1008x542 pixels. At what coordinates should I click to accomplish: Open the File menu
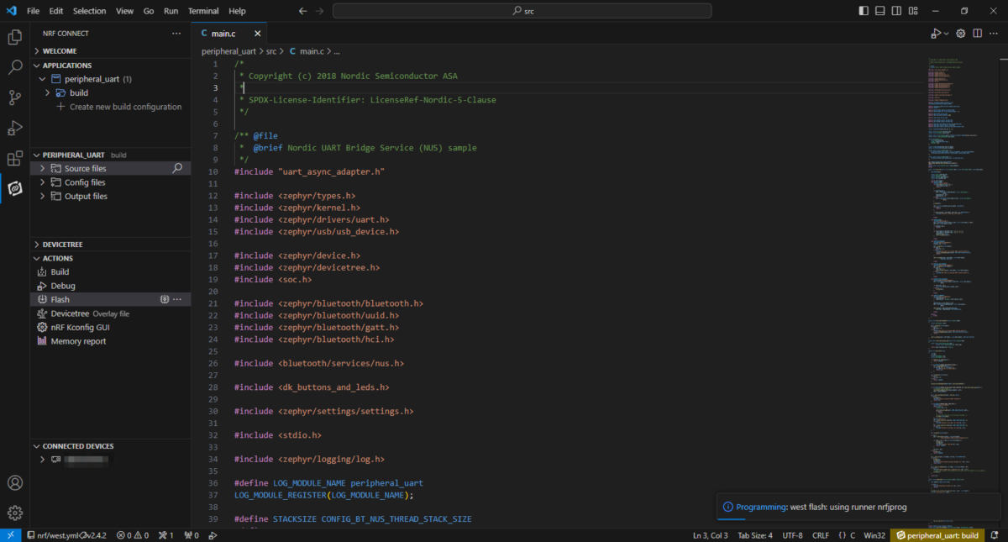tap(33, 11)
